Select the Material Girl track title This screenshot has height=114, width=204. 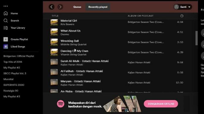[x=69, y=21]
